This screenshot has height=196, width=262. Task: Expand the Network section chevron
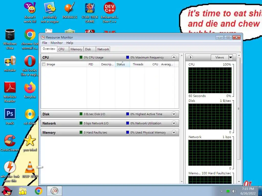click(x=174, y=123)
